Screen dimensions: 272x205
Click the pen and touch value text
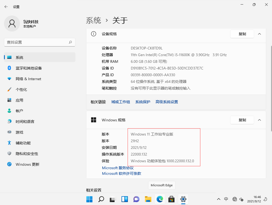pyautogui.click(x=161, y=88)
